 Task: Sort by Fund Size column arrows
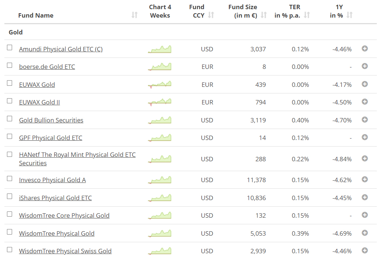point(264,15)
